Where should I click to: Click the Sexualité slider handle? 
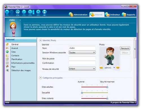click(x=82, y=93)
